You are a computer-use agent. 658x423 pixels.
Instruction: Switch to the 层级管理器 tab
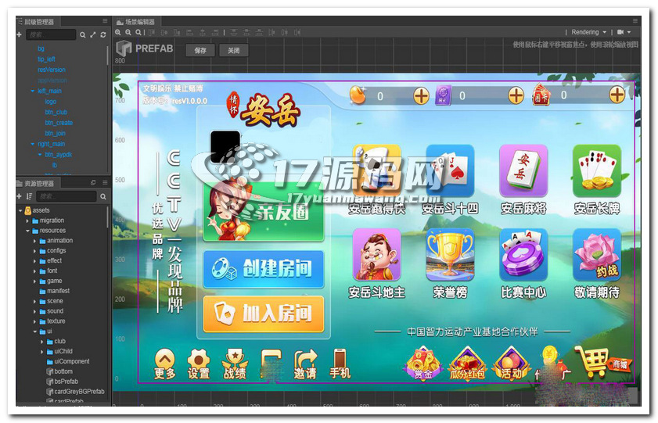tap(38, 21)
